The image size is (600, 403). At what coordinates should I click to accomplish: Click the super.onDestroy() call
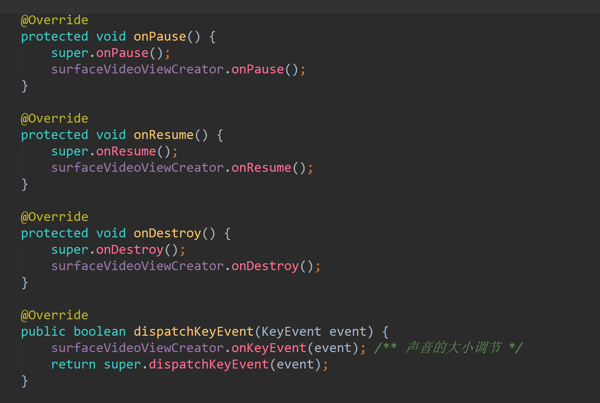tap(118, 250)
